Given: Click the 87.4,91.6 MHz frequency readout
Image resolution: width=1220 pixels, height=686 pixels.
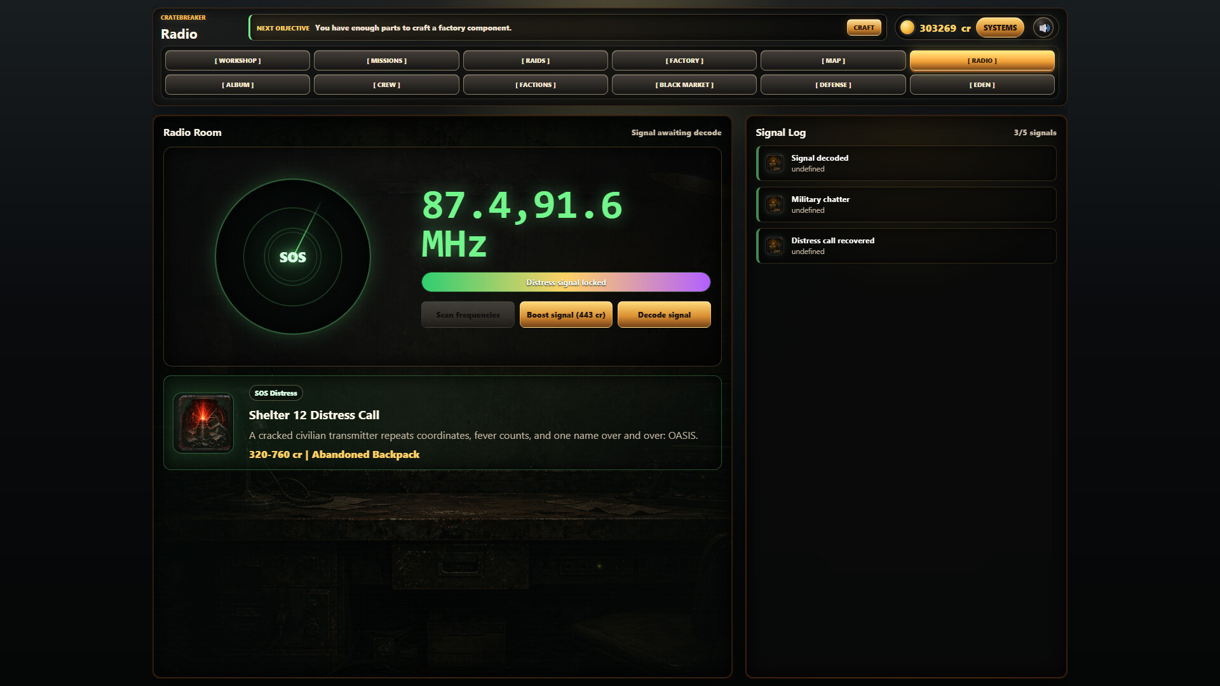Looking at the screenshot, I should click(x=522, y=224).
